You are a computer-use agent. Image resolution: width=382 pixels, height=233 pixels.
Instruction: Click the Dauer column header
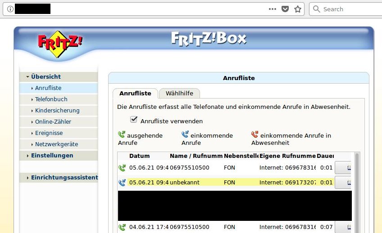pyautogui.click(x=325, y=156)
